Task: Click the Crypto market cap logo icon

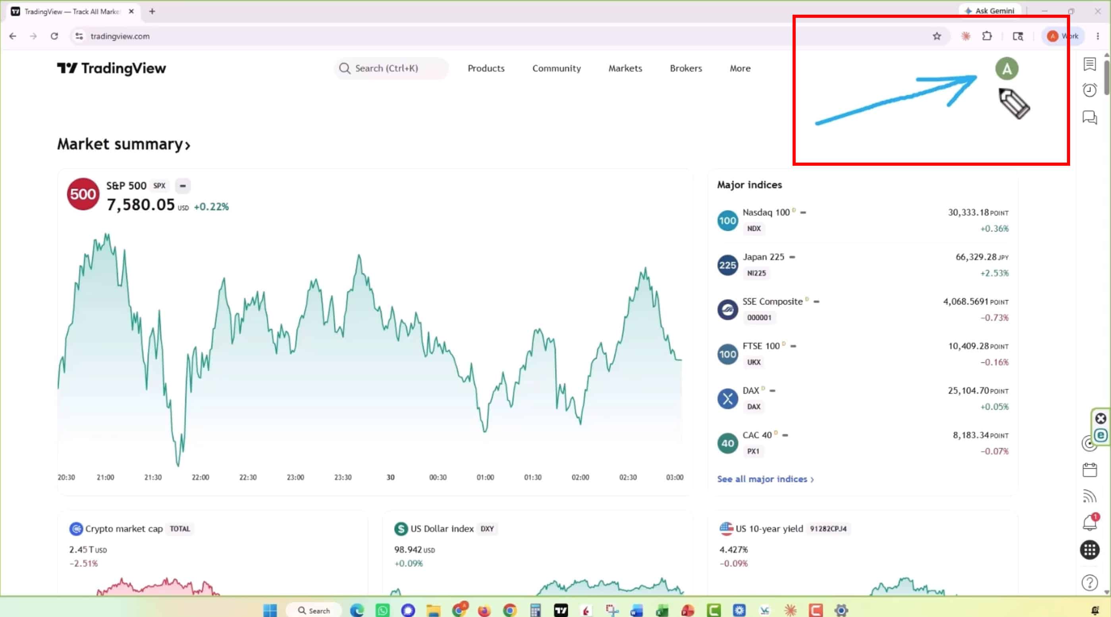Action: (x=76, y=529)
